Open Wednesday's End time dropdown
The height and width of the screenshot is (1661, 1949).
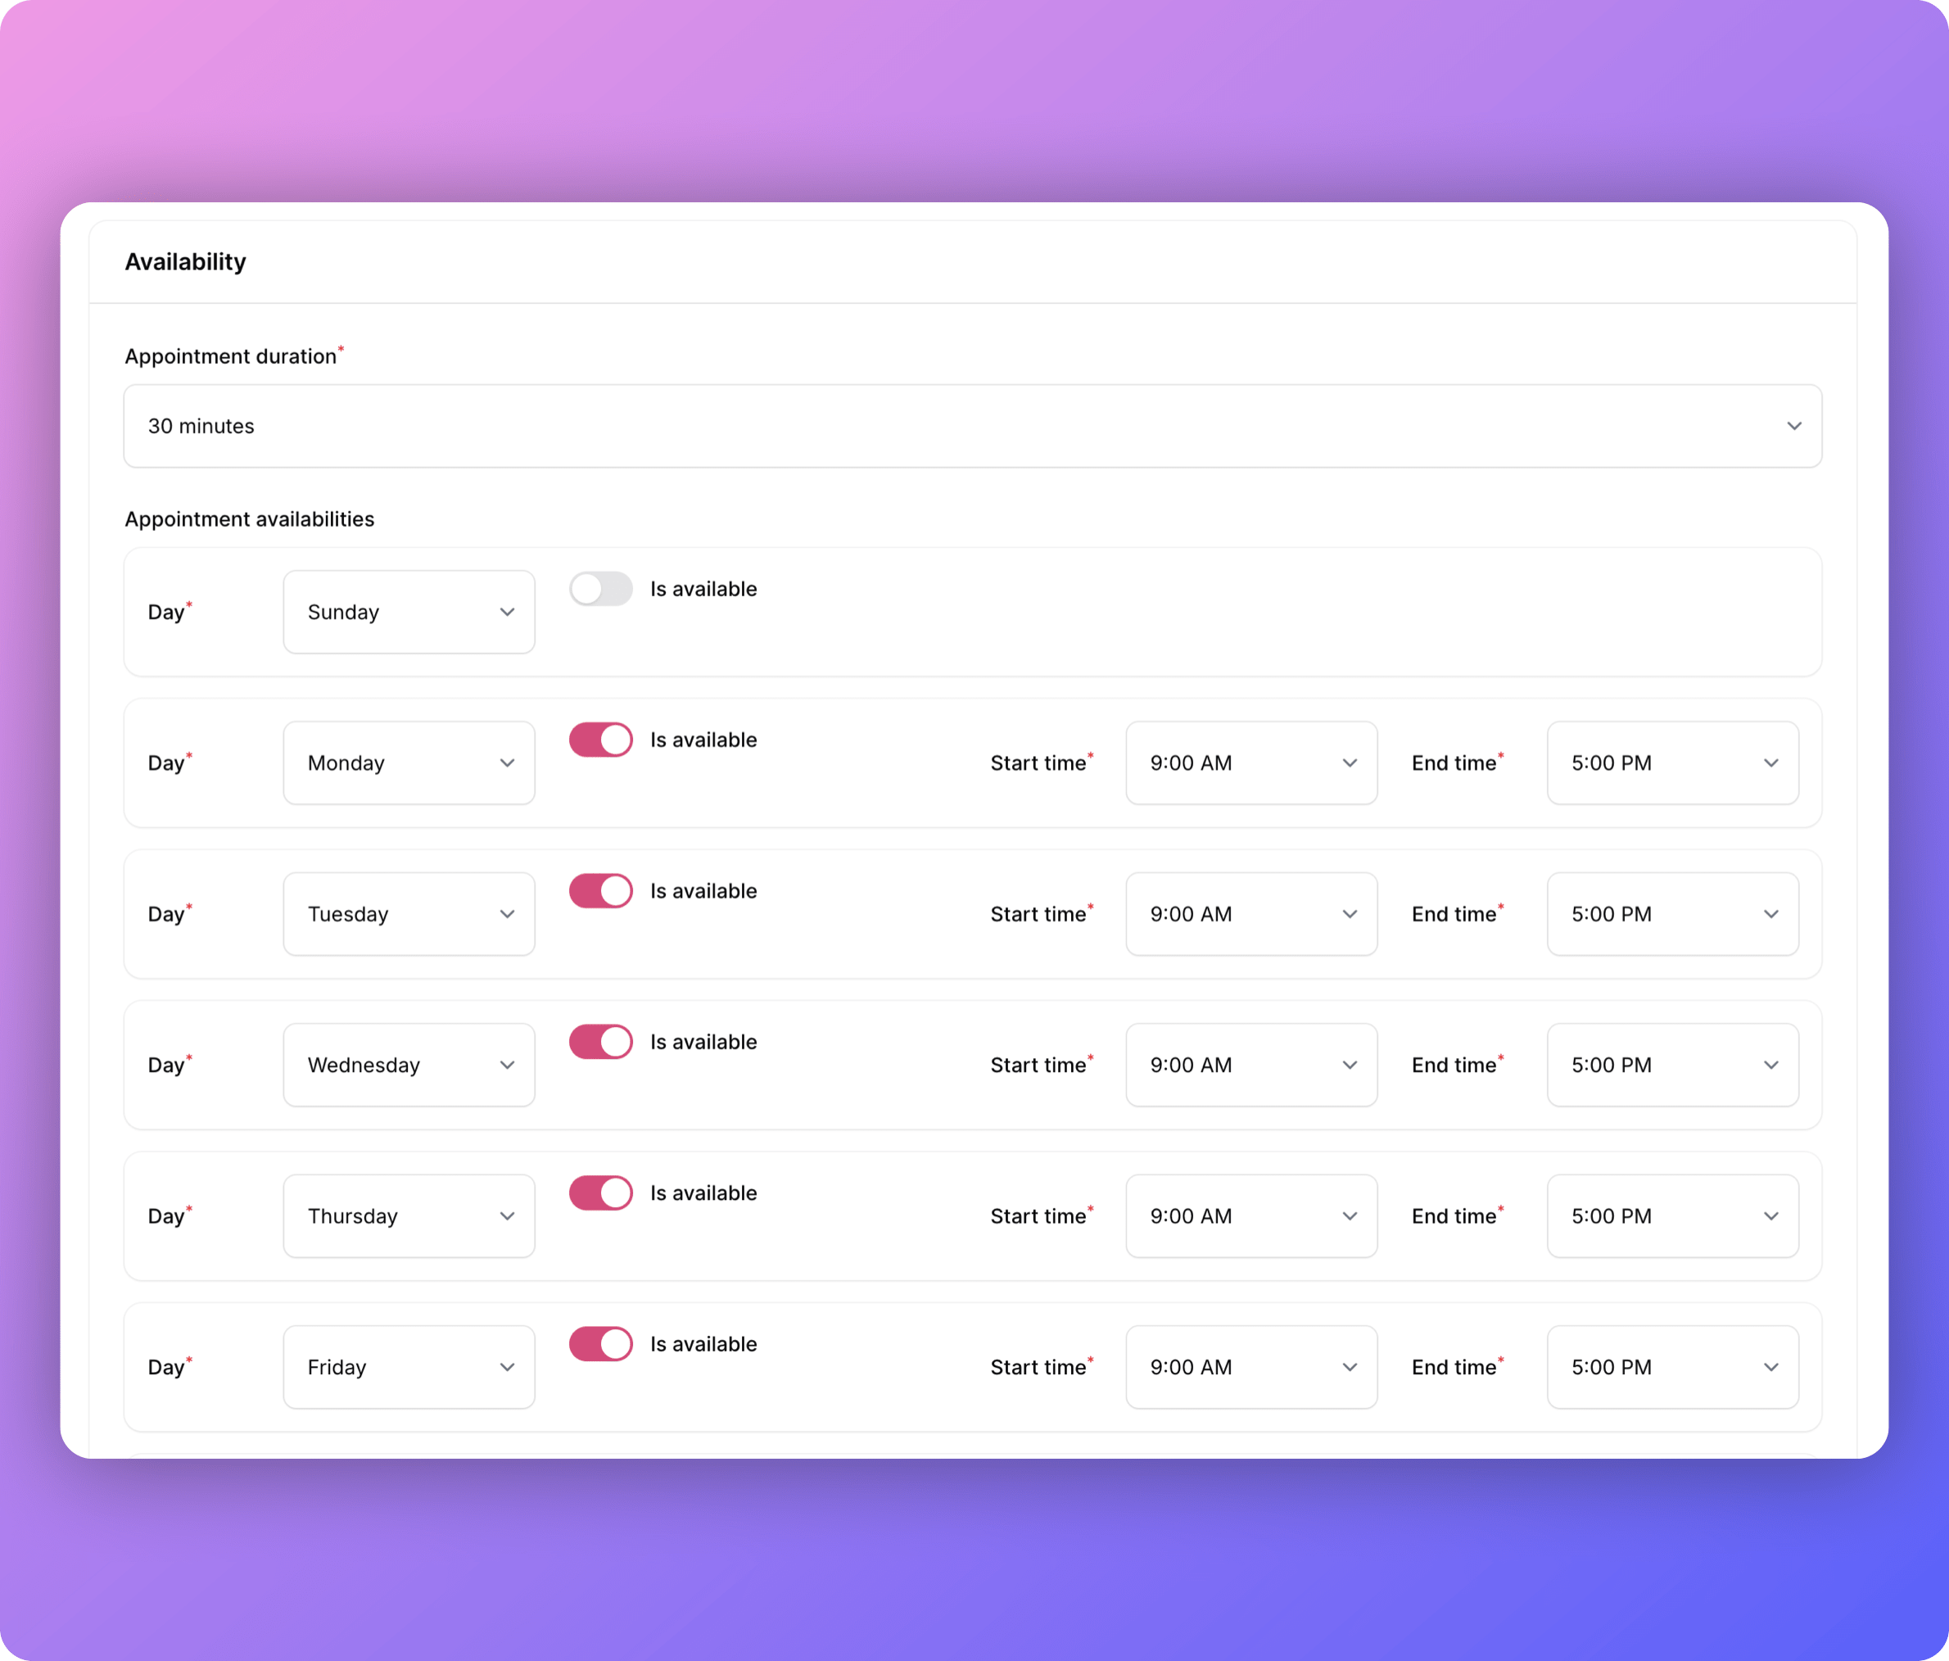(1672, 1065)
